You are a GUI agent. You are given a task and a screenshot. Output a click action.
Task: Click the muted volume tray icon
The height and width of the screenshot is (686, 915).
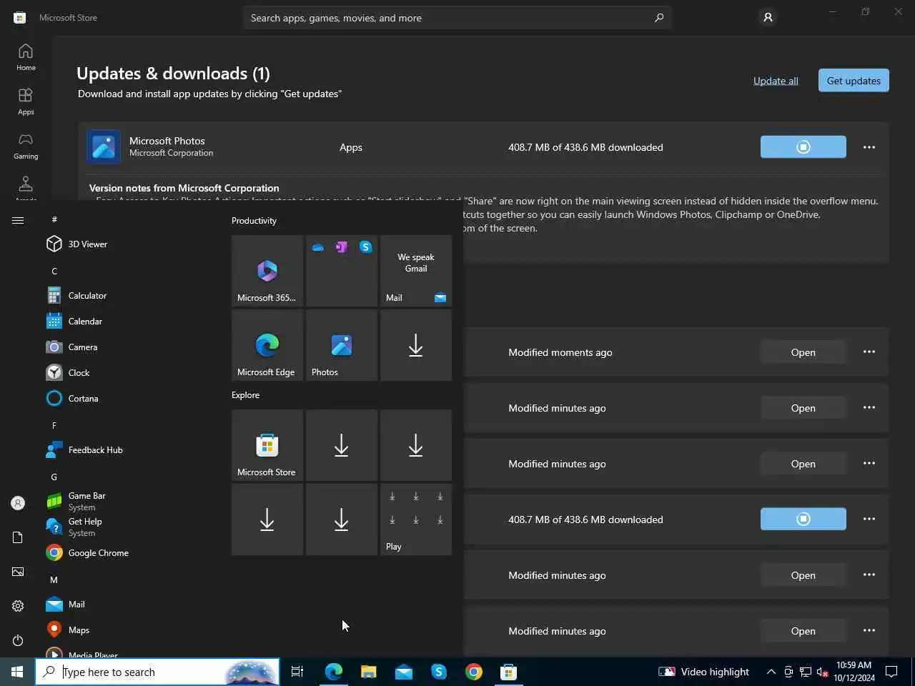point(822,672)
